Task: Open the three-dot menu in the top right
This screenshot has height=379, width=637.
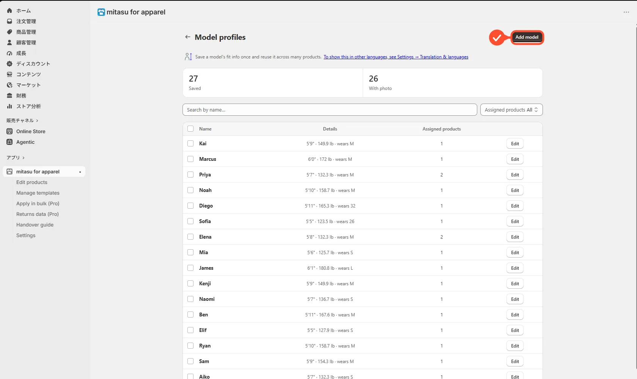Action: [x=626, y=12]
